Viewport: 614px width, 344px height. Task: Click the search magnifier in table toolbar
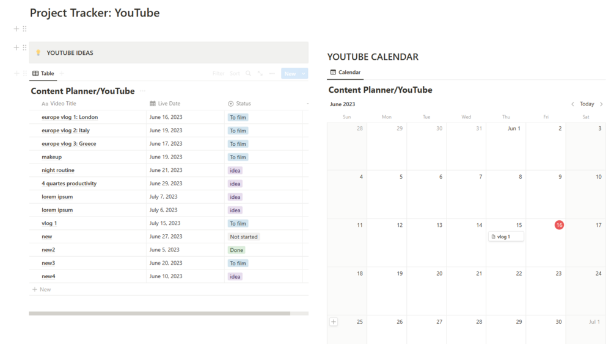(248, 73)
